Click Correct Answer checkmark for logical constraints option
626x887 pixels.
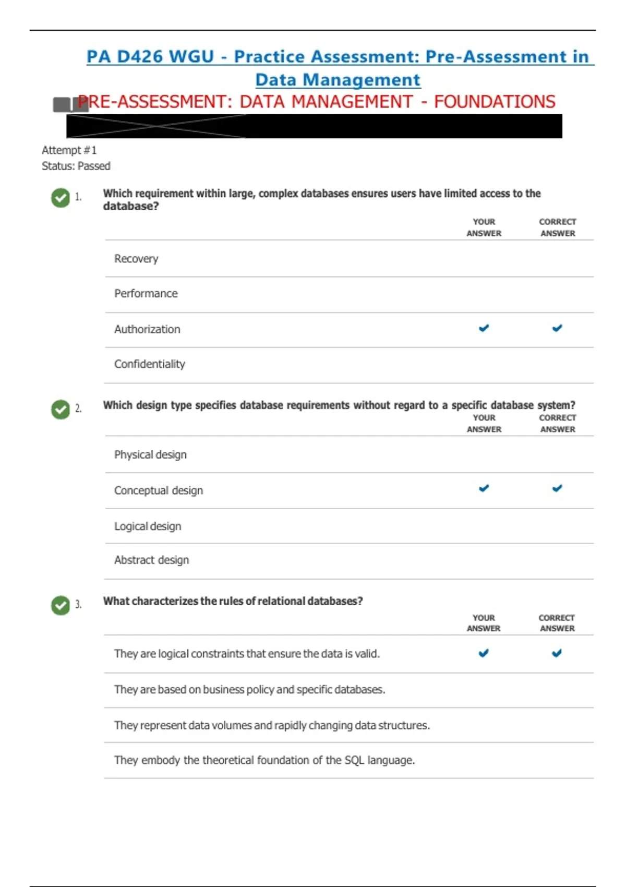click(x=557, y=653)
